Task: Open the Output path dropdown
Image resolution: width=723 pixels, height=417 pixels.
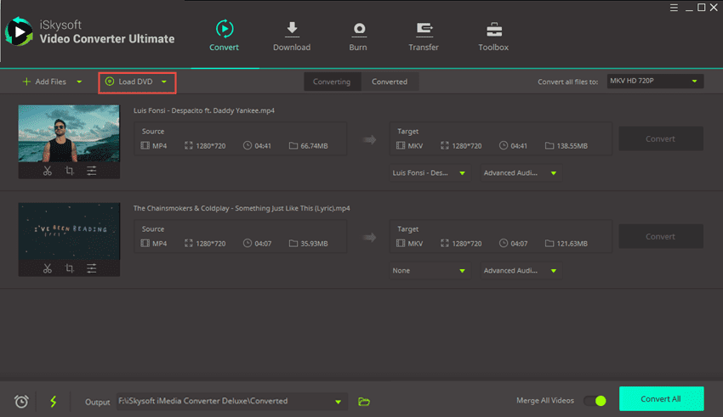Action: pos(339,401)
